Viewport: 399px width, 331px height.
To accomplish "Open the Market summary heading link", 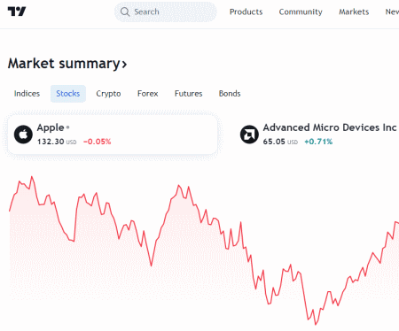I will click(x=67, y=64).
